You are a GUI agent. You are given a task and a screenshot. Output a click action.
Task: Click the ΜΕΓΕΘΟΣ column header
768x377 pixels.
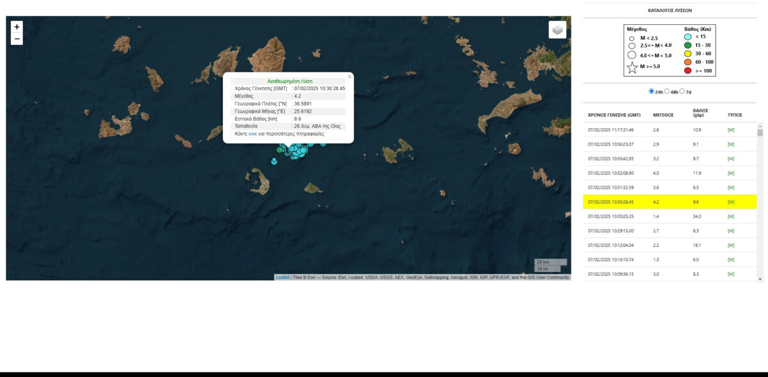pyautogui.click(x=663, y=115)
